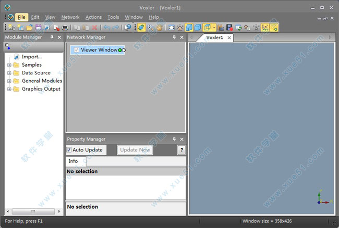The width and height of the screenshot is (339, 228).
Task: Expand the General Modules folder node
Action: coord(9,81)
